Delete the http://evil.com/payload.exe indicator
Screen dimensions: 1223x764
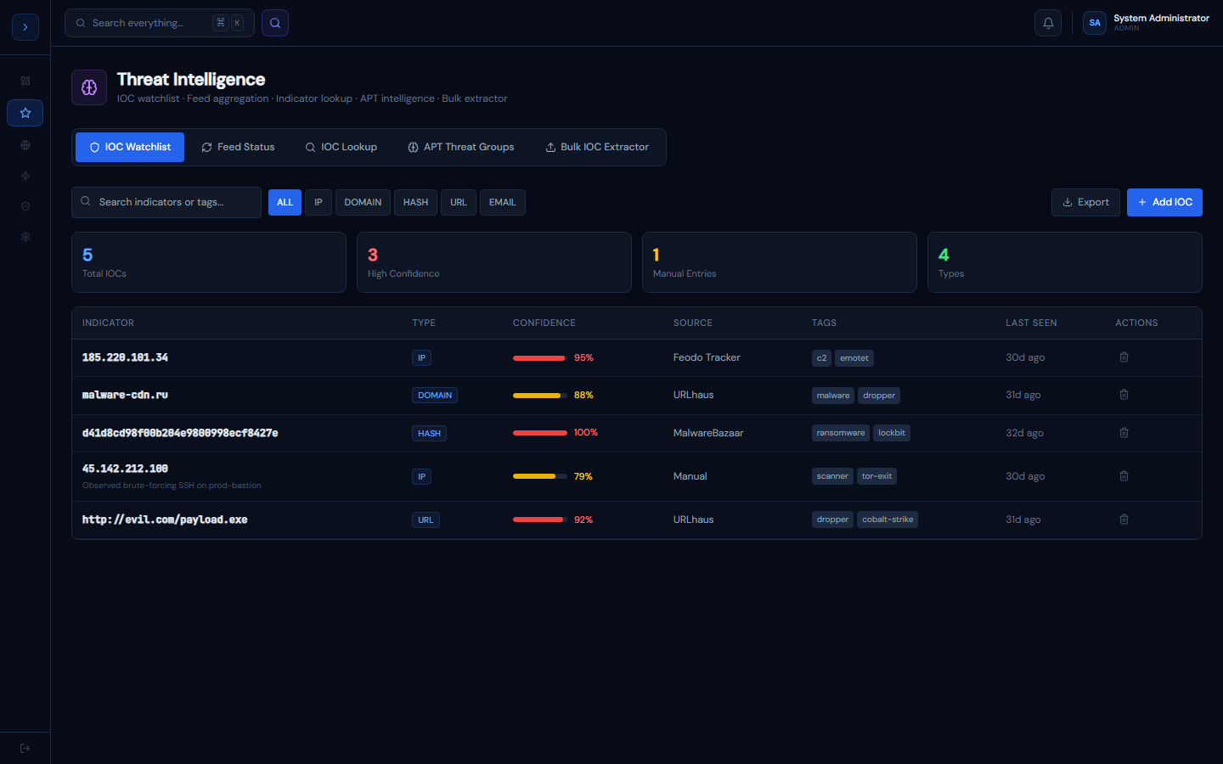pos(1124,520)
